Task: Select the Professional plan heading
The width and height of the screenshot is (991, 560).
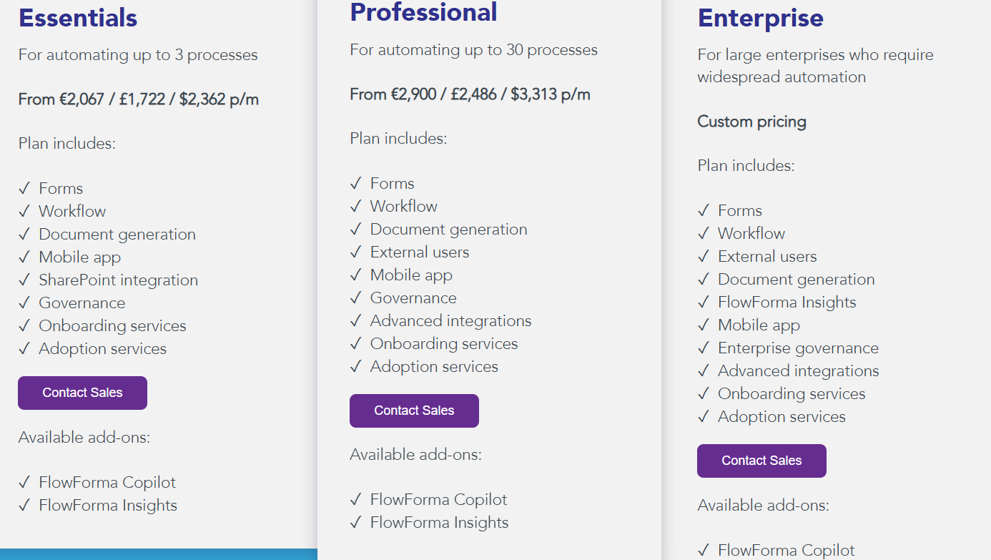Action: (423, 12)
